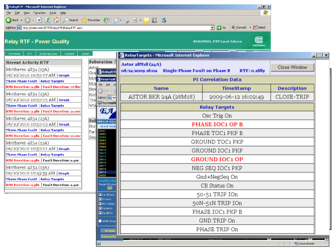Open the Tools menu
This screenshot has width=333, height=248.
(x=53, y=13)
